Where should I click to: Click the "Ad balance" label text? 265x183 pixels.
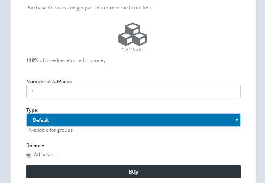click(x=46, y=155)
